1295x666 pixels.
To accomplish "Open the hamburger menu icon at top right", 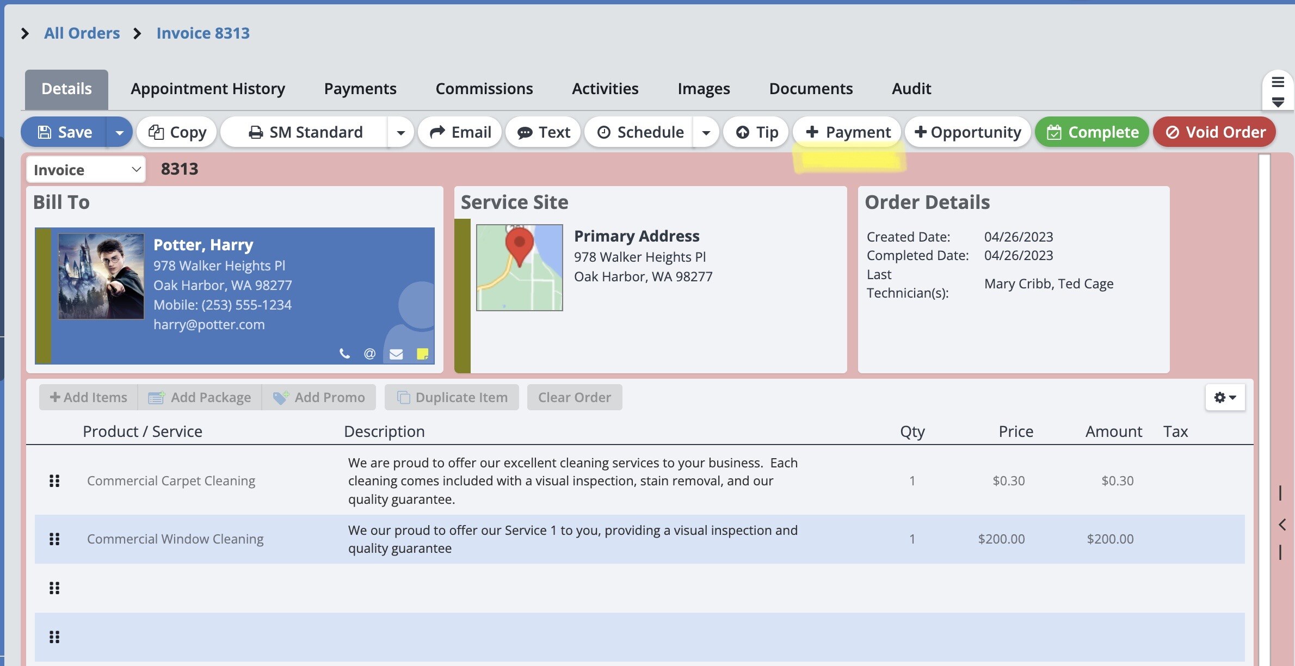I will (x=1278, y=83).
